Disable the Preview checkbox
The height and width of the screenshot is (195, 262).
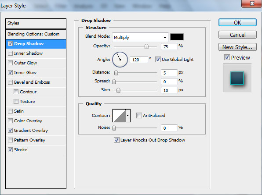pyautogui.click(x=227, y=57)
